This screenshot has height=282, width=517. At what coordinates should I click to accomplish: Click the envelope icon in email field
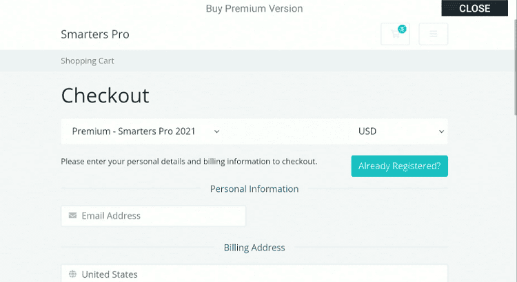click(x=72, y=216)
